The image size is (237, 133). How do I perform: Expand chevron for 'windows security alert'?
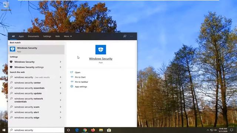tap(60, 112)
